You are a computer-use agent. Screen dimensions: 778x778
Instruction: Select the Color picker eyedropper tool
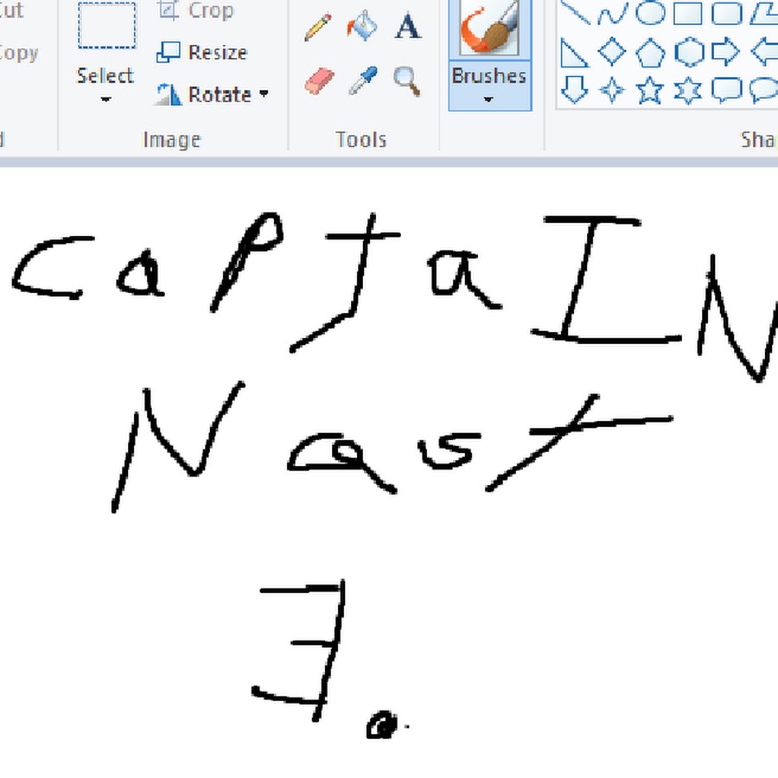coord(362,82)
